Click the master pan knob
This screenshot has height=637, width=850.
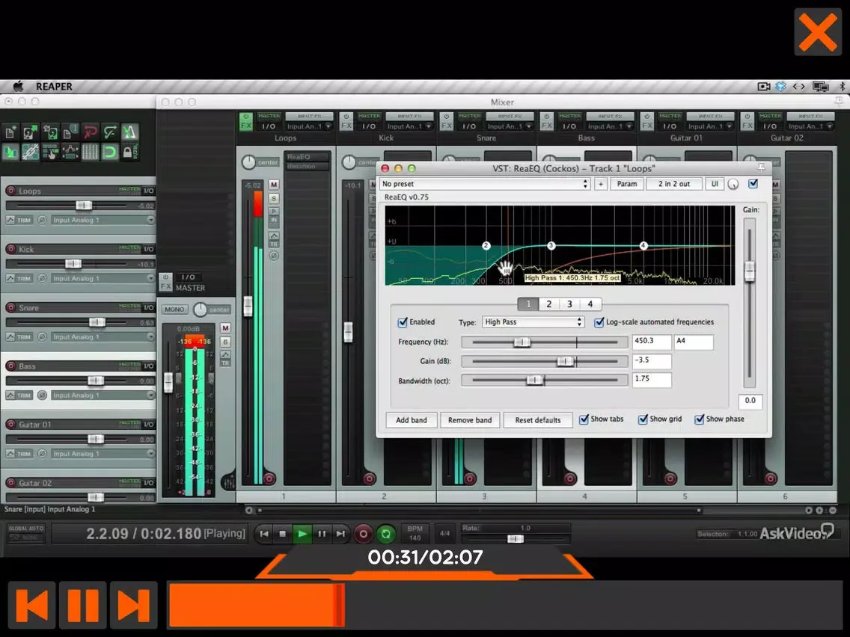tap(200, 310)
